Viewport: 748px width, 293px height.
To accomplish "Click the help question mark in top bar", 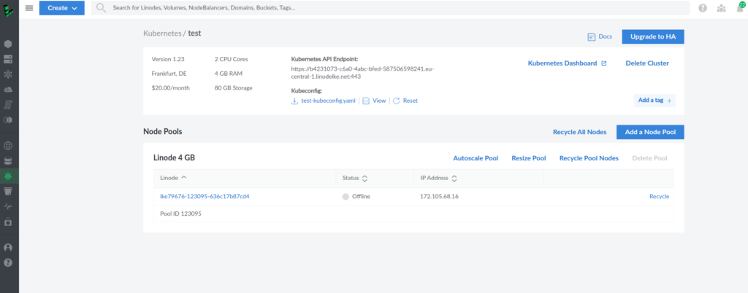I will (702, 8).
